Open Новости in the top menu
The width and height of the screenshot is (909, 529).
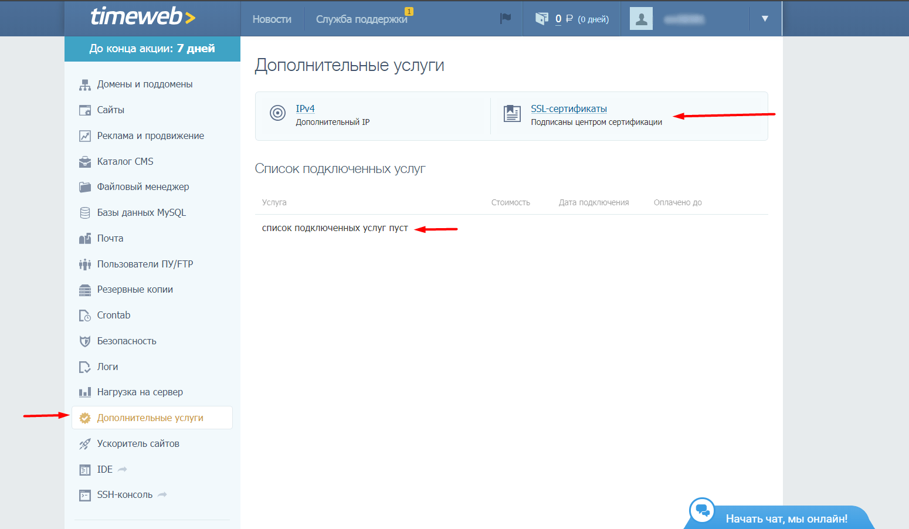272,19
